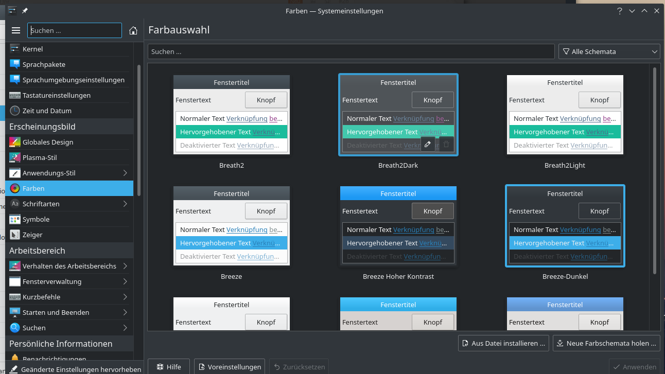
Task: Open the hamburger menu in sidebar
Action: point(16,30)
